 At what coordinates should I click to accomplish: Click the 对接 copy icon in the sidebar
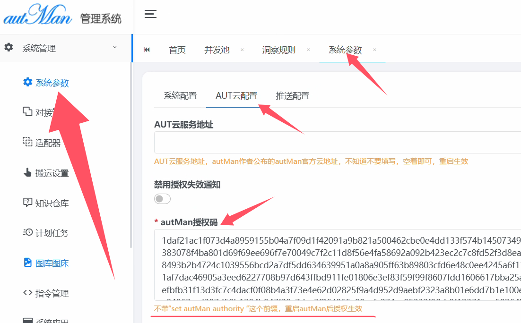point(27,111)
